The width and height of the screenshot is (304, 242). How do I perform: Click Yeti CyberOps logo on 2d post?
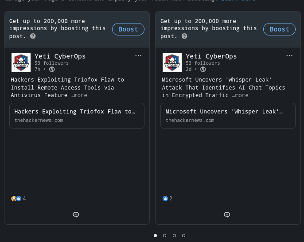pyautogui.click(x=172, y=62)
